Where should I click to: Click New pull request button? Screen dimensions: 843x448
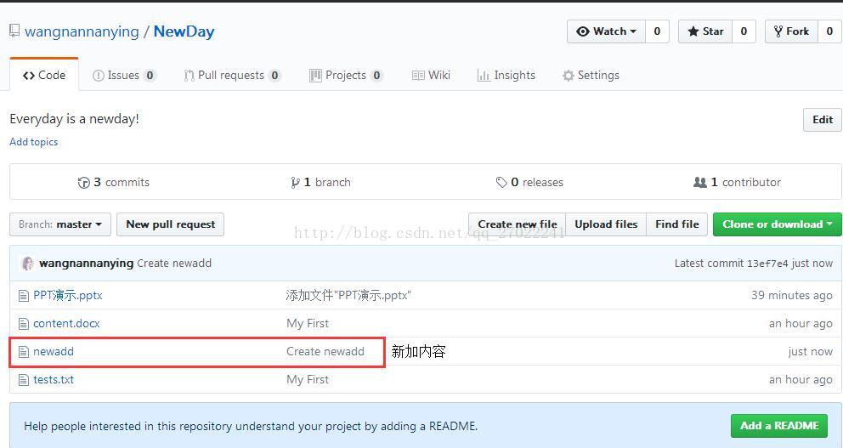171,224
